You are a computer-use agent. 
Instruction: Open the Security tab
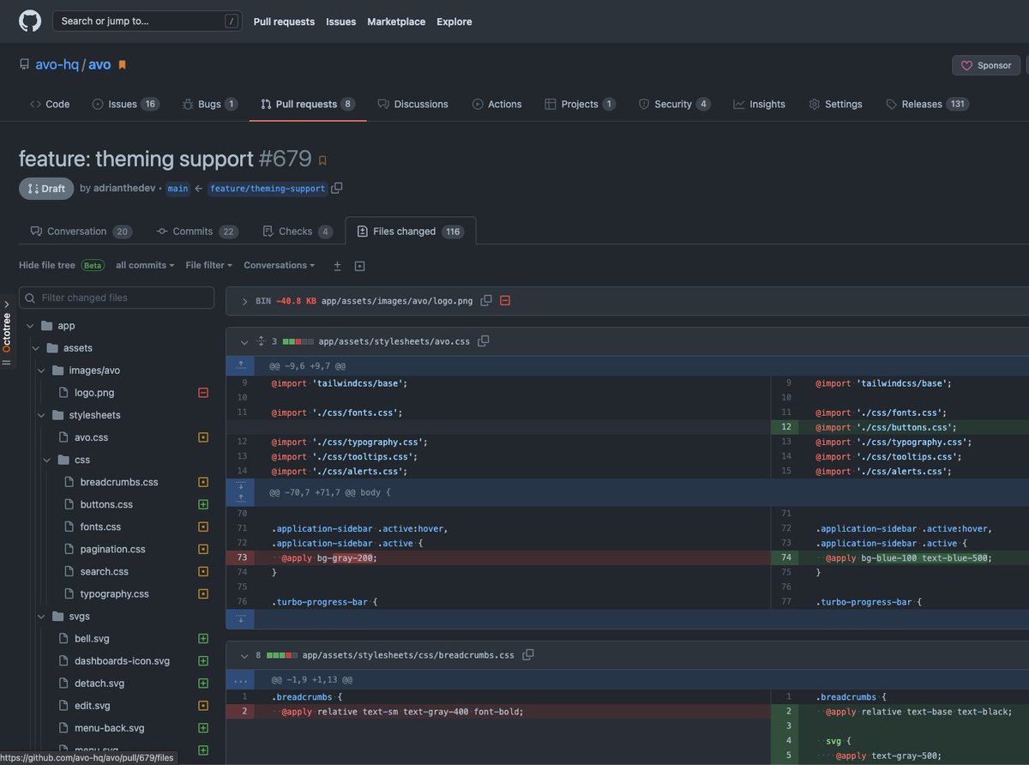click(674, 104)
